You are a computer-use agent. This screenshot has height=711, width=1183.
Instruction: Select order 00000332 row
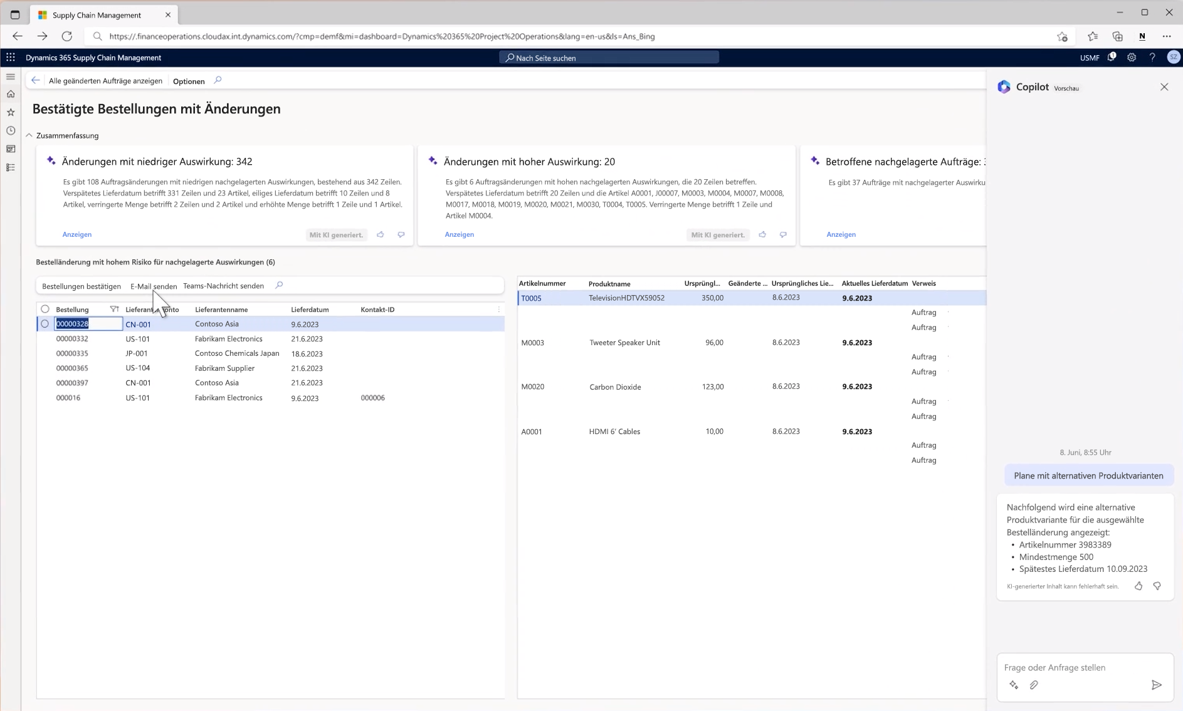tap(271, 339)
